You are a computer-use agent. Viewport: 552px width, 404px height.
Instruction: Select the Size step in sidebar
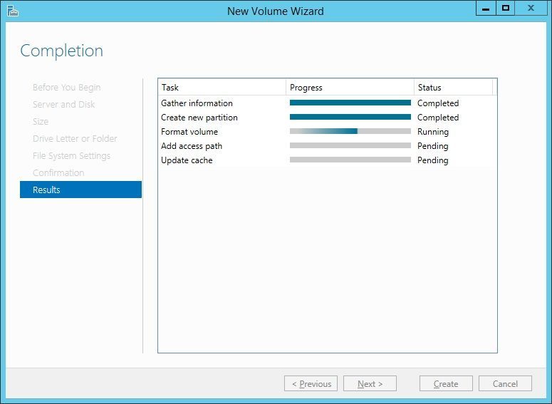(x=41, y=122)
